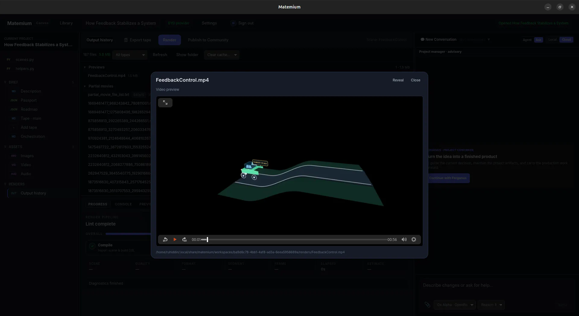Open Description markdown item
The width and height of the screenshot is (579, 316).
click(x=31, y=91)
